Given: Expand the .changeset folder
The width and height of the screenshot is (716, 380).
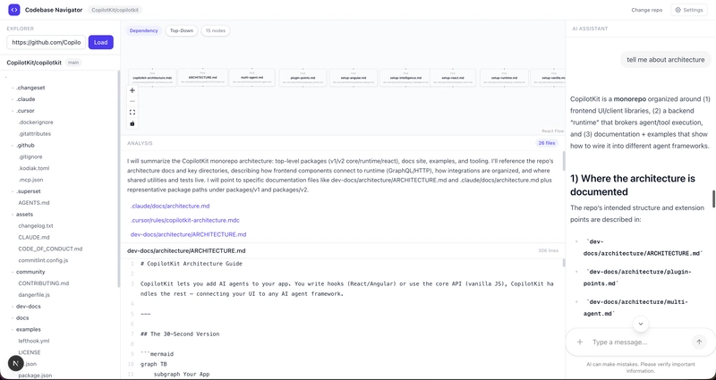Looking at the screenshot, I should 30,88.
